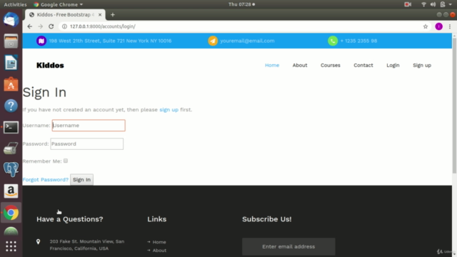Open the Help dock icon
The height and width of the screenshot is (257, 457).
(x=11, y=106)
